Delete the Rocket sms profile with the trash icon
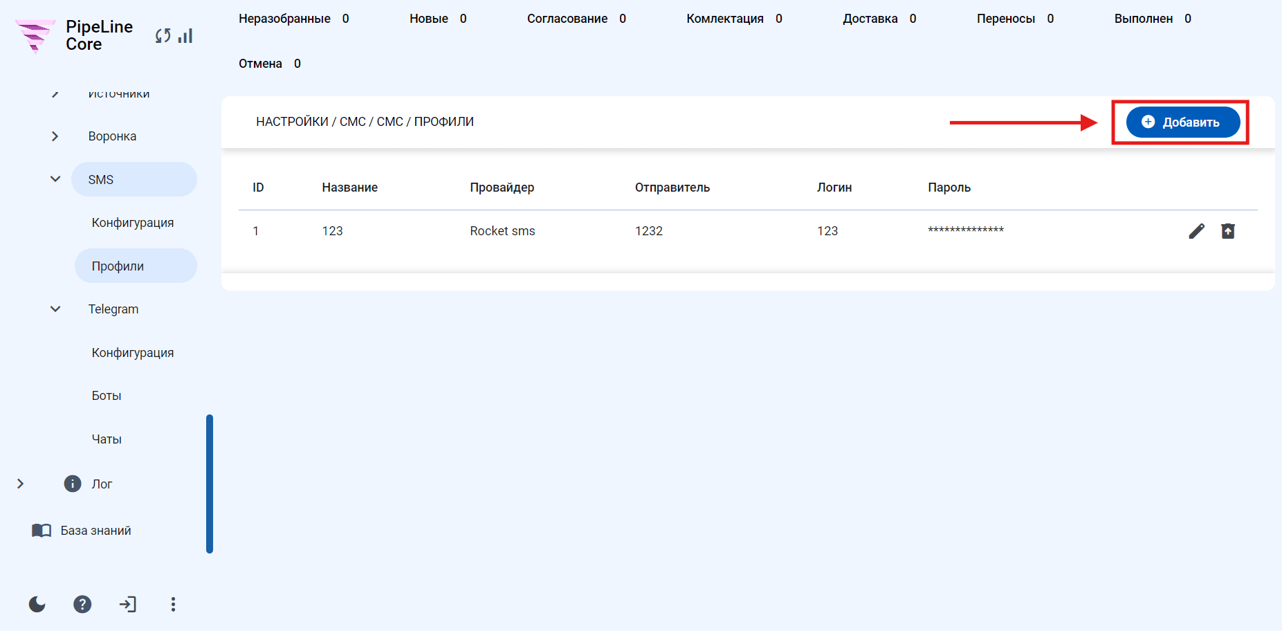Viewport: 1282px width, 631px height. (1228, 231)
